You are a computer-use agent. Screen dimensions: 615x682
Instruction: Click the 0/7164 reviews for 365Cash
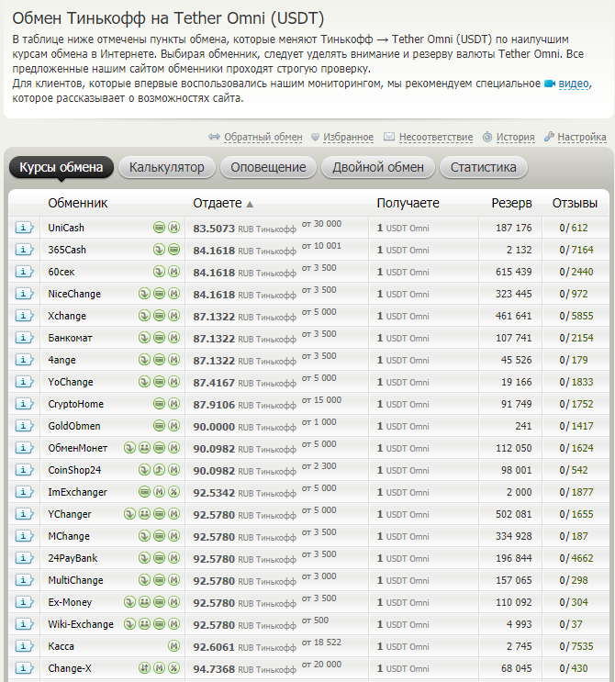coord(576,250)
